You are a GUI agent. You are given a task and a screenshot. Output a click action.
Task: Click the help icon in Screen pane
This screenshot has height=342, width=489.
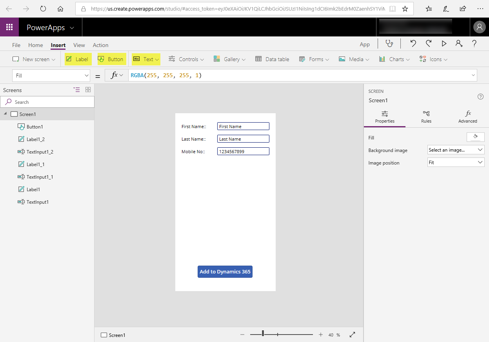pos(480,97)
